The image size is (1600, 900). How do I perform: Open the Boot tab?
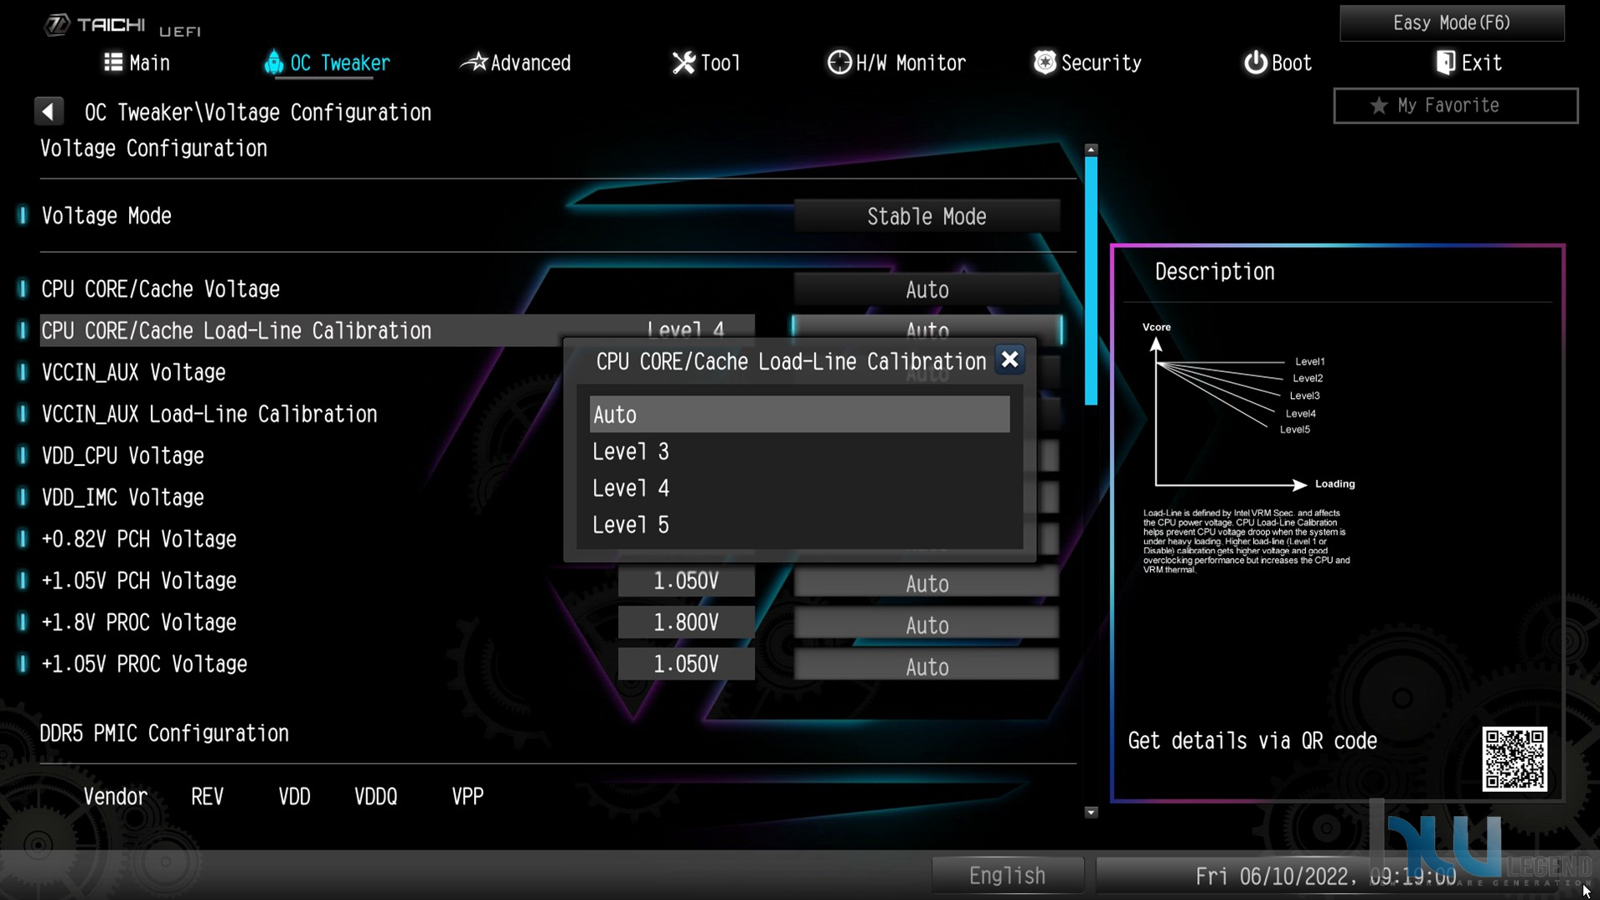(x=1277, y=63)
